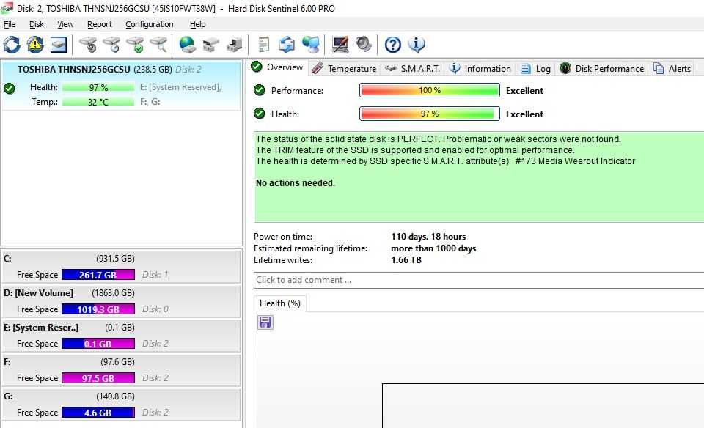Click the warning refresh toolbar icon
Screen dimensions: 704x428
[x=35, y=45]
